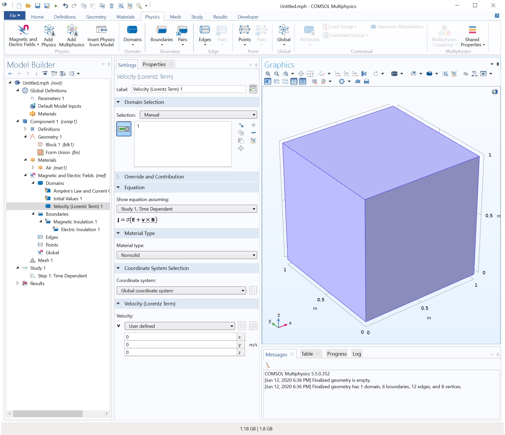Image resolution: width=505 pixels, height=435 pixels.
Task: Toggle Activate Selection switch for domain
Action: point(124,129)
